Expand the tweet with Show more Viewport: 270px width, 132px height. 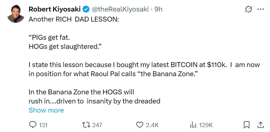point(46,110)
